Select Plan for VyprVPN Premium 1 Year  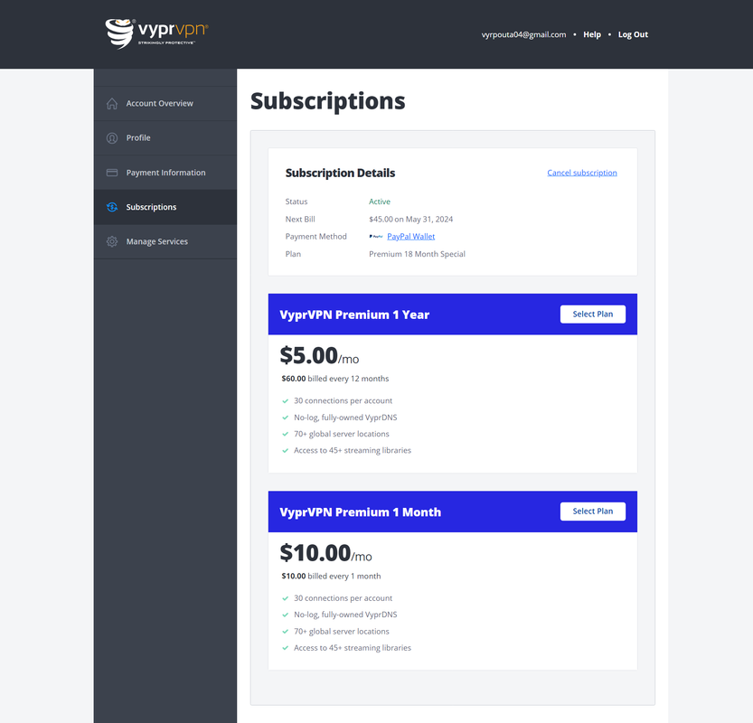pyautogui.click(x=593, y=314)
